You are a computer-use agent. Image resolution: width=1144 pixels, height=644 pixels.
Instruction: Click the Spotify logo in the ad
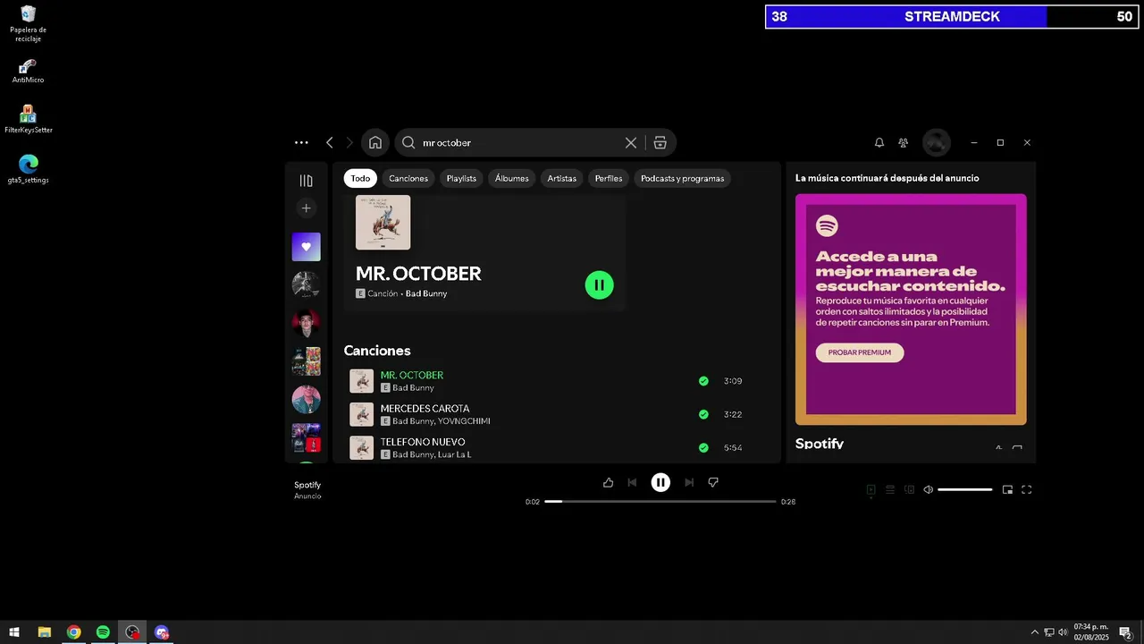[x=827, y=225]
